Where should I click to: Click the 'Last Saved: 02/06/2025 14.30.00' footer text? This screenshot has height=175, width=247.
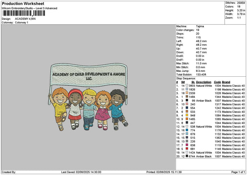[x=81, y=172]
